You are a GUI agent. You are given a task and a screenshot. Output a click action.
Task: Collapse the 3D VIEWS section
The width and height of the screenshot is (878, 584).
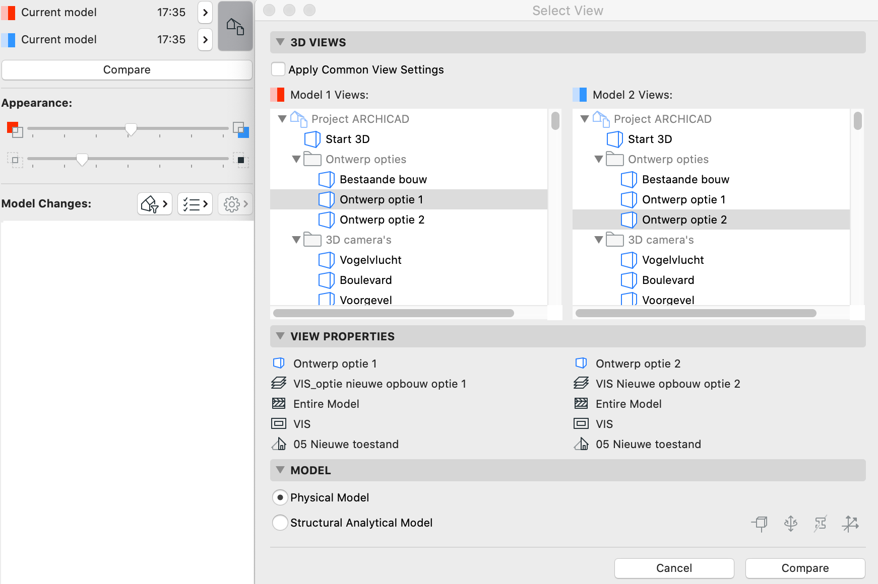tap(280, 42)
